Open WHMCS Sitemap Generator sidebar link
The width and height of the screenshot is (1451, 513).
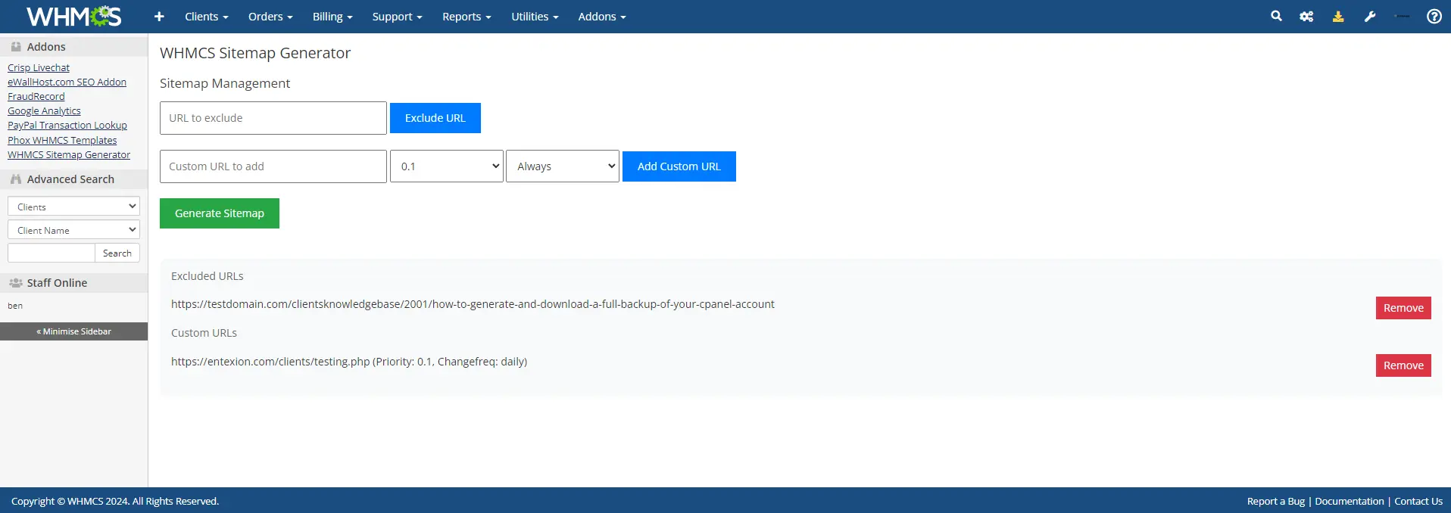69,154
